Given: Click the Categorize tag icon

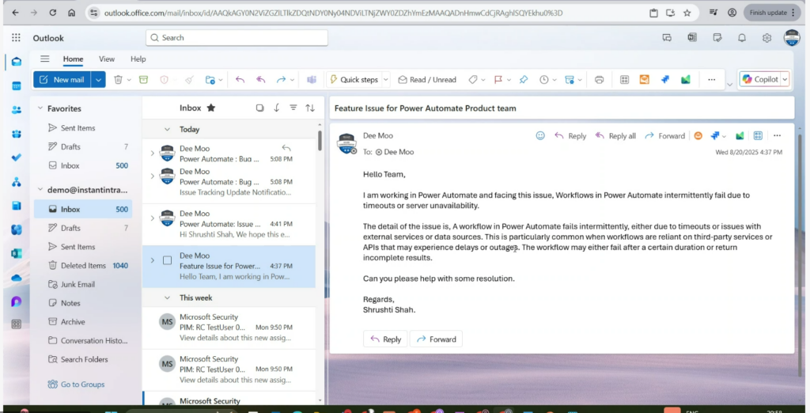Looking at the screenshot, I should point(473,80).
